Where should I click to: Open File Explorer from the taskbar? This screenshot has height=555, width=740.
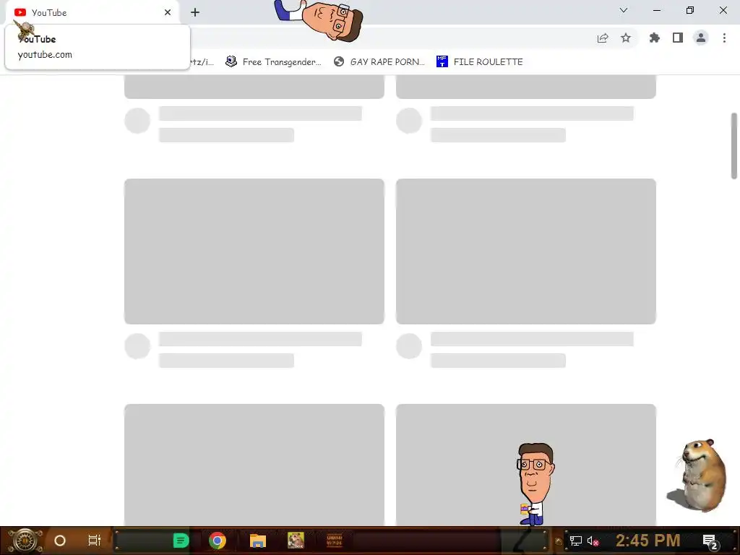click(x=258, y=541)
